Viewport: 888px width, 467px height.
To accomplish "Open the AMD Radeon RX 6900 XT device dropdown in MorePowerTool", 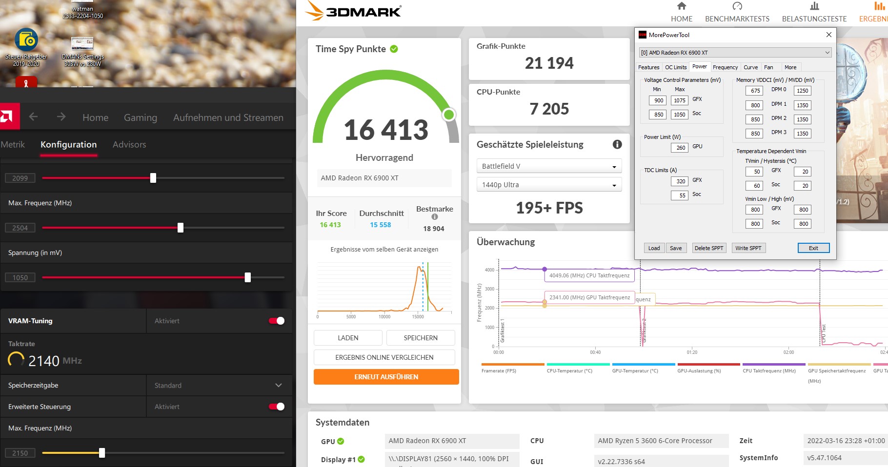I will 735,53.
